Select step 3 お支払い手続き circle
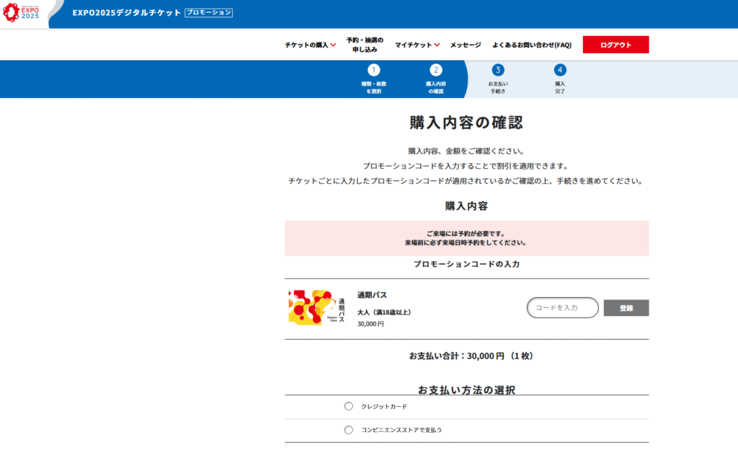Image resolution: width=738 pixels, height=461 pixels. click(x=498, y=70)
